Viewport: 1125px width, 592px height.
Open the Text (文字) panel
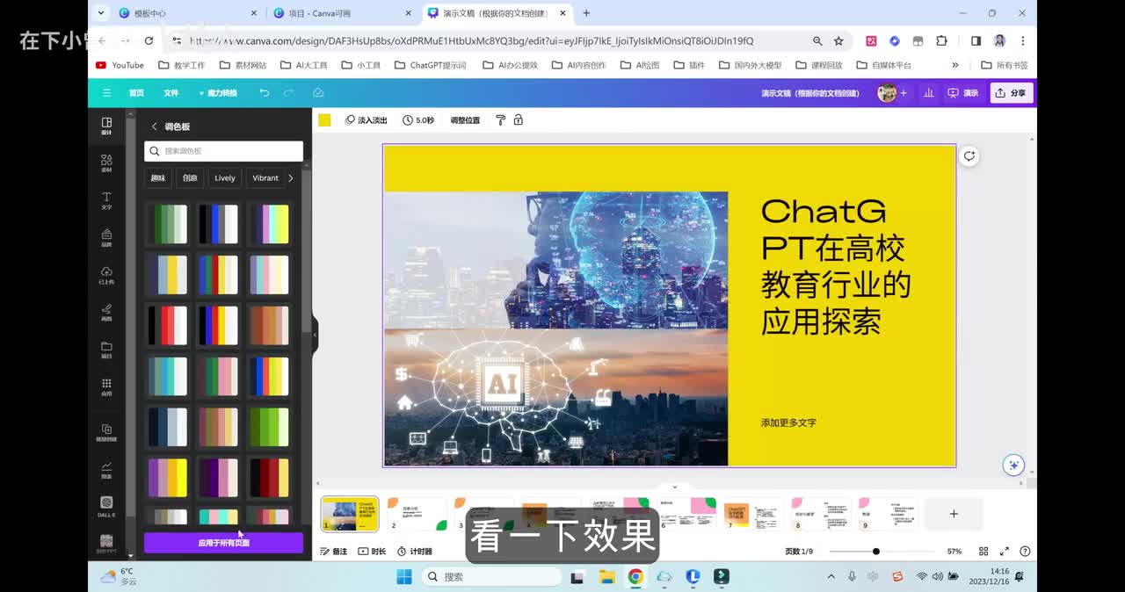(106, 200)
